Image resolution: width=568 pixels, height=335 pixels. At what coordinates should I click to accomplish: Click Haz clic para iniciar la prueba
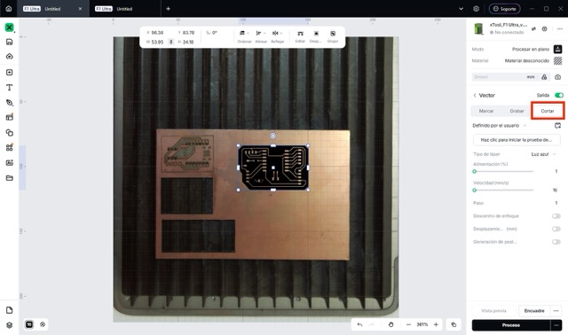517,140
